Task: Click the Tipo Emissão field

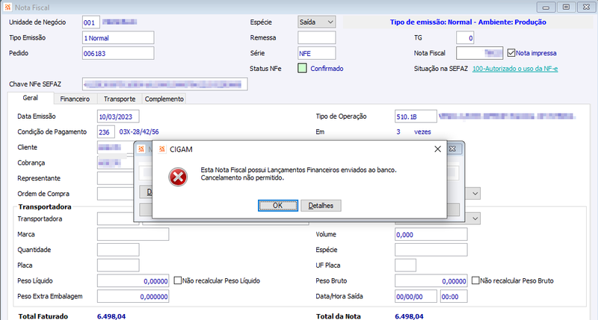Action: (x=118, y=38)
